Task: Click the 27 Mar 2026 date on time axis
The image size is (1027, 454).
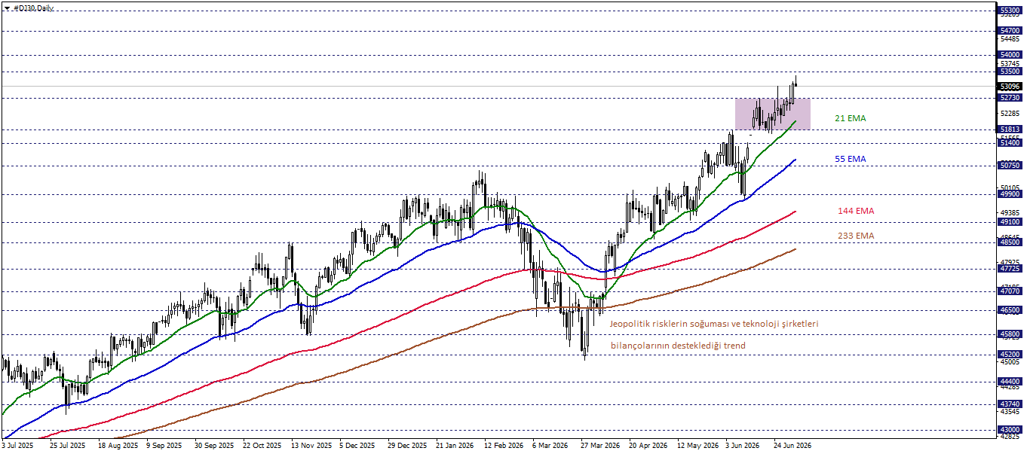Action: tap(600, 446)
